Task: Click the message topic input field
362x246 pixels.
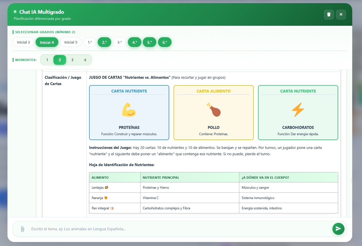Action: (172, 229)
